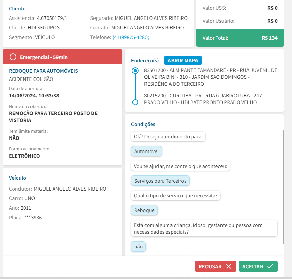Image resolution: width=292 pixels, height=279 pixels.
Task: Click the 'Olá! Deseja atendimento para:' message
Action: pos(168,136)
